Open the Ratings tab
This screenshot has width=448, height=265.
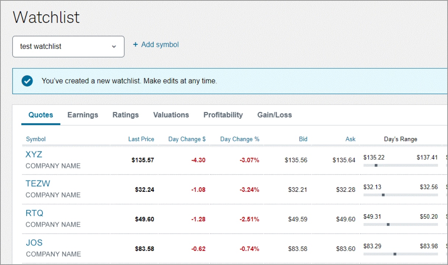pos(126,115)
